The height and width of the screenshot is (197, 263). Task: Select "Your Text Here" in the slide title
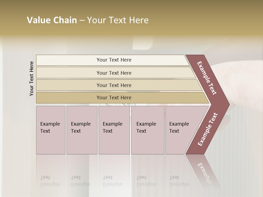118,20
